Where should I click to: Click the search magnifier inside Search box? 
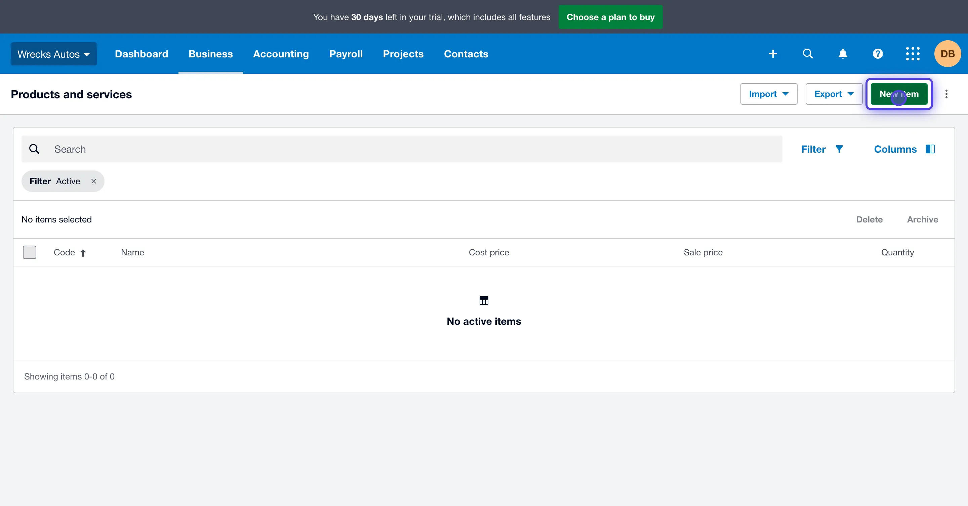tap(34, 149)
